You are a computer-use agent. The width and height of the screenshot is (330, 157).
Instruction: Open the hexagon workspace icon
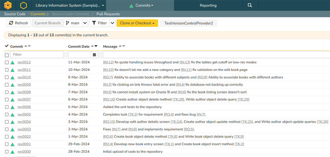coord(23,5)
